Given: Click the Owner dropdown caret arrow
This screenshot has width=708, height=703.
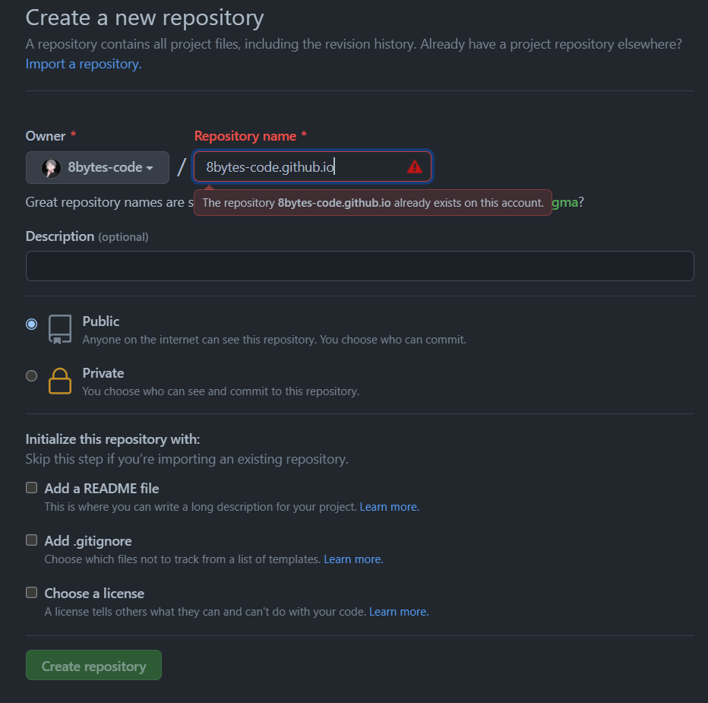Looking at the screenshot, I should tap(150, 168).
